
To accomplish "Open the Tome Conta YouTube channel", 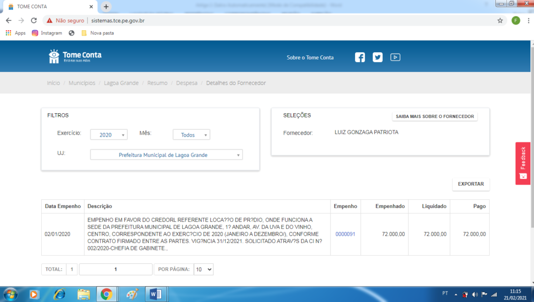I will [x=395, y=57].
